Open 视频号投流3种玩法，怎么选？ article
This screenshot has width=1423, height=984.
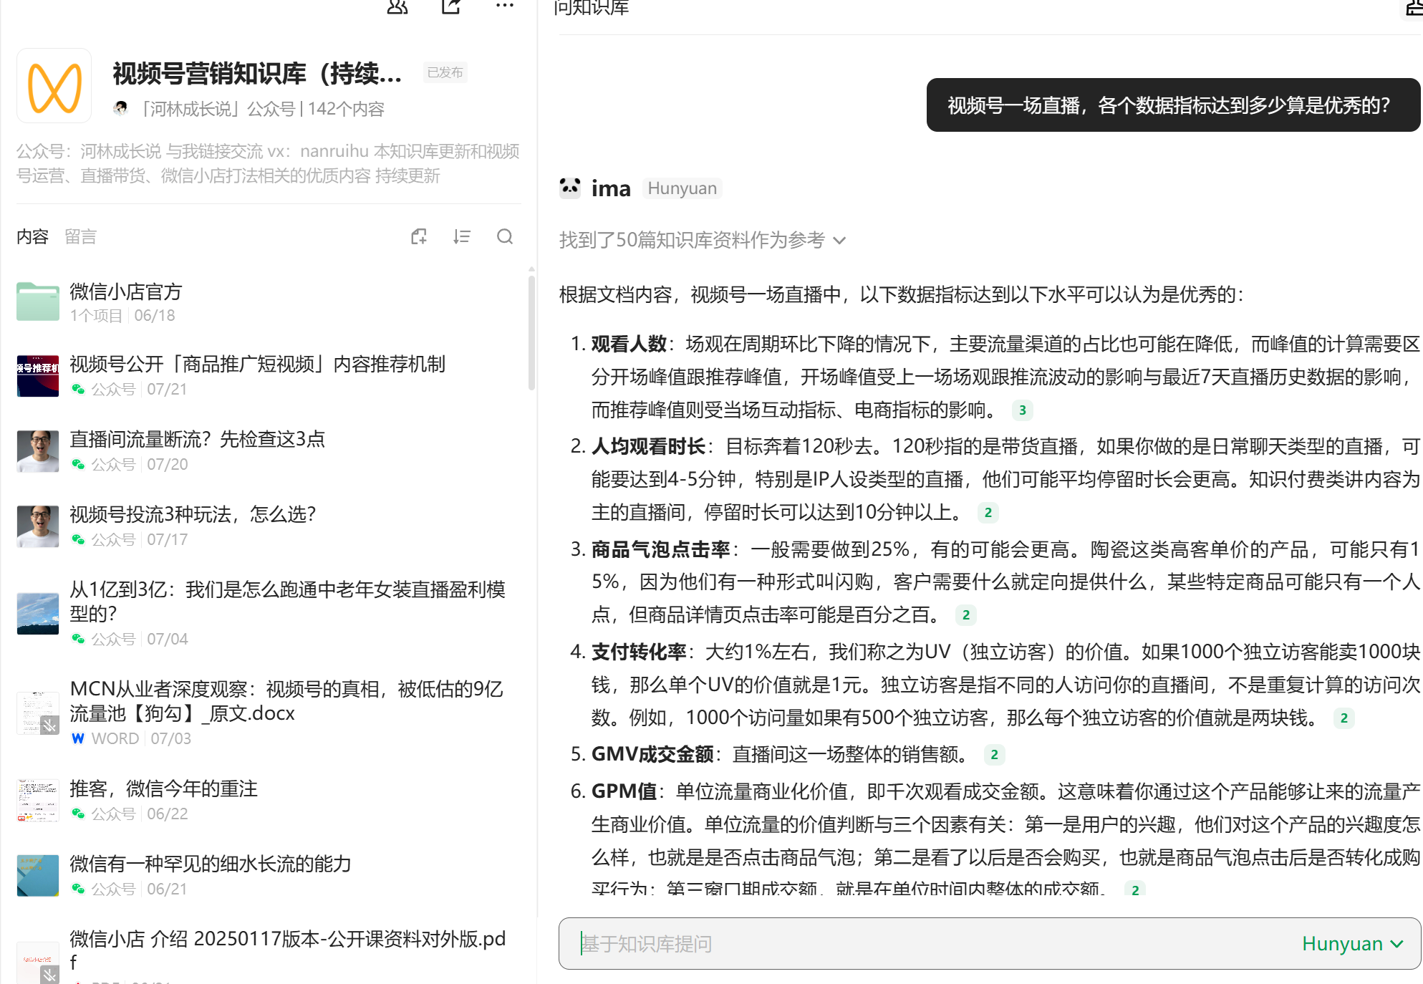[193, 514]
